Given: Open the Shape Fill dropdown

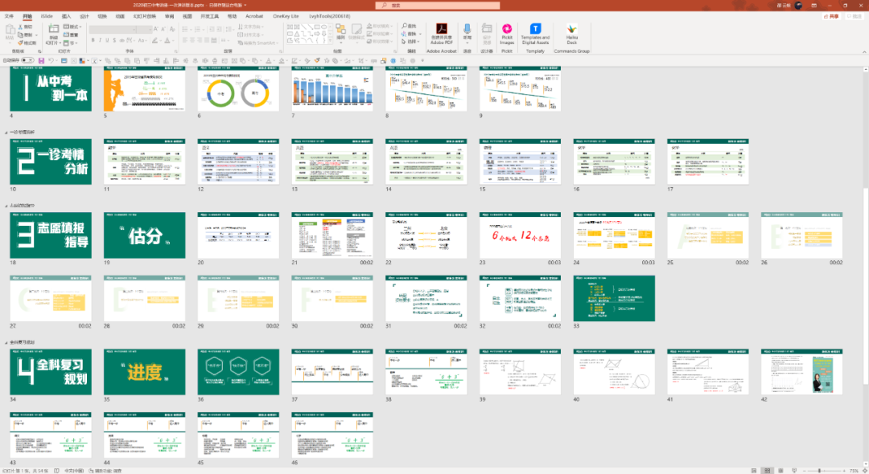Looking at the screenshot, I should (x=380, y=26).
